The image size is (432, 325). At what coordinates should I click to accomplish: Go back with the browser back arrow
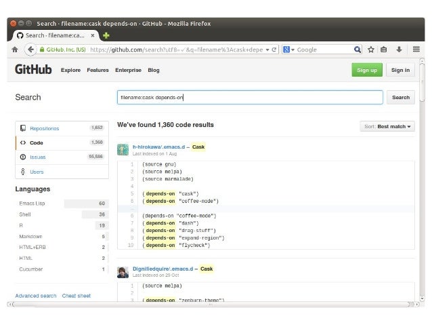(30, 50)
